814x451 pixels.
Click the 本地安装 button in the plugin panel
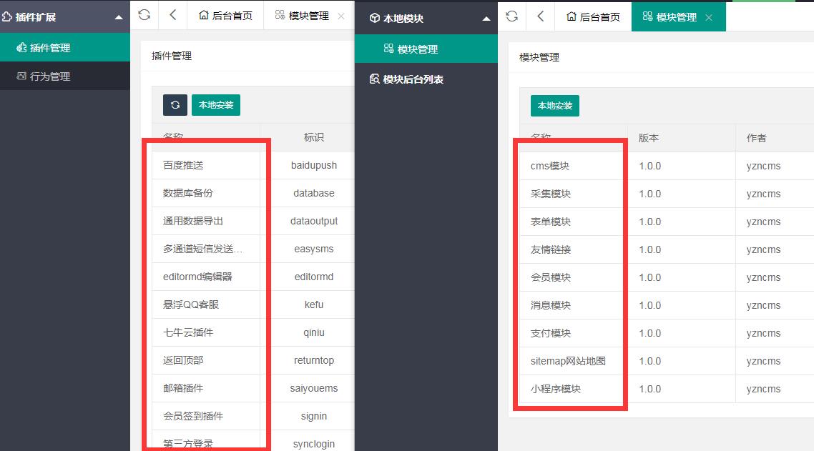216,104
